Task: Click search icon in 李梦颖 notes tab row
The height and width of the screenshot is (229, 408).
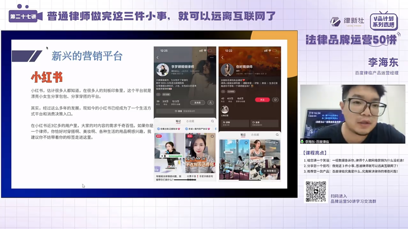Action: pyautogui.click(x=212, y=121)
